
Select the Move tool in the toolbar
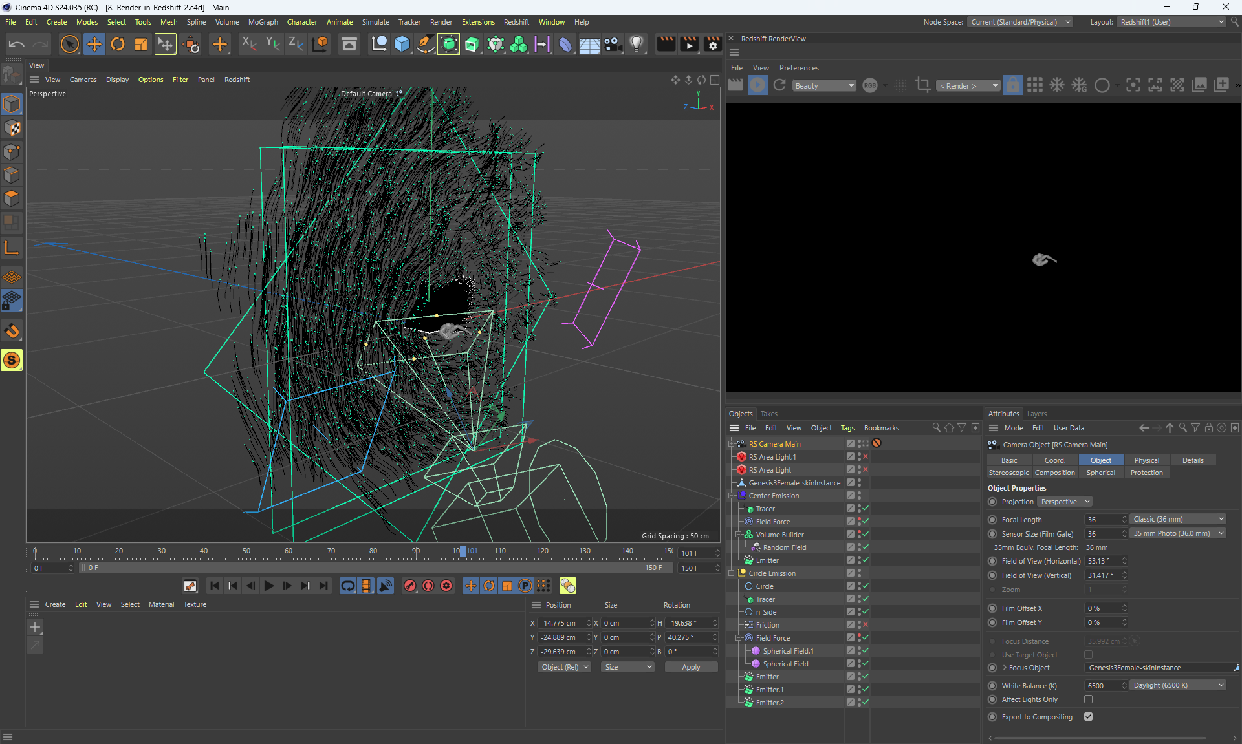pyautogui.click(x=94, y=45)
